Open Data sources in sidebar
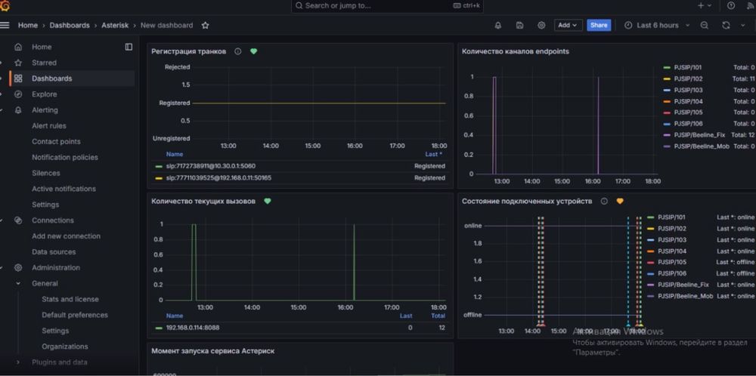 (54, 251)
